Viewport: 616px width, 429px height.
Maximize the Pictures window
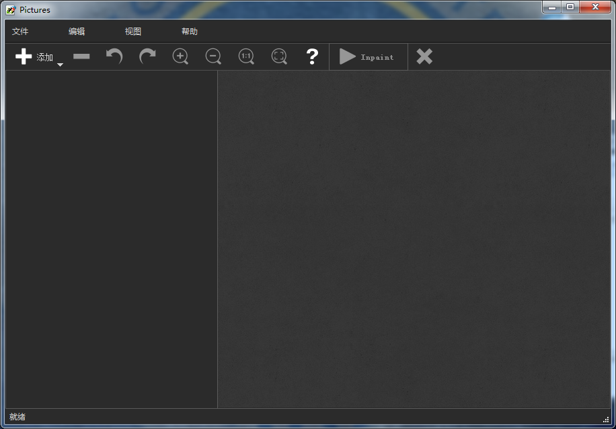[x=570, y=7]
